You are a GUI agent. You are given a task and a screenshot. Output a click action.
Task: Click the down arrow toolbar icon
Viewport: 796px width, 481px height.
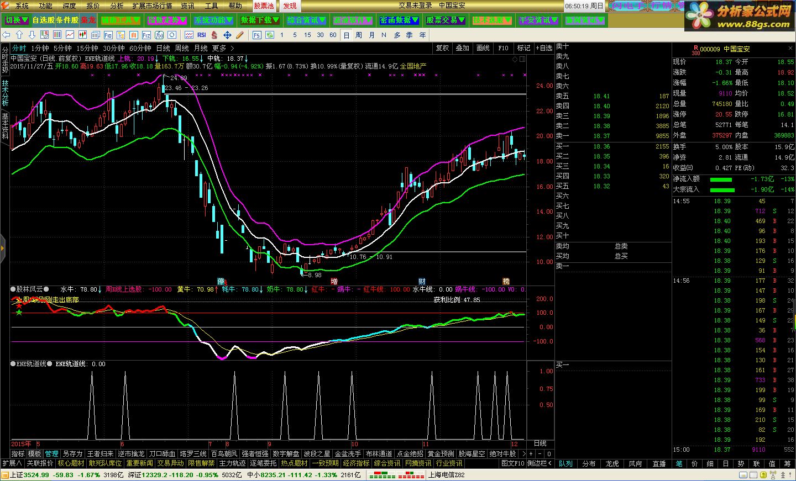[x=32, y=35]
